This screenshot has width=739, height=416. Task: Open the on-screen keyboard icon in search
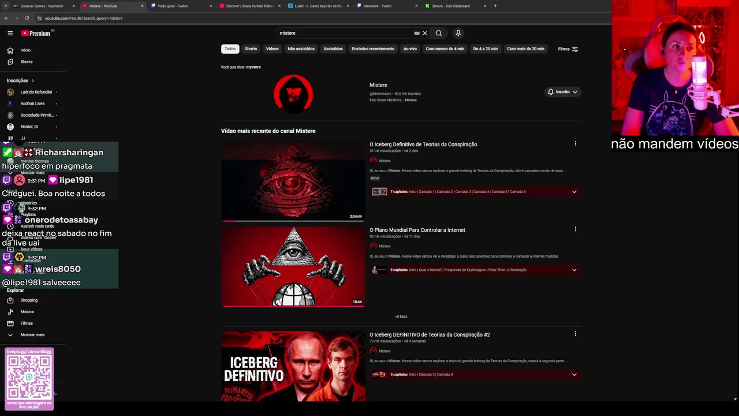[417, 33]
